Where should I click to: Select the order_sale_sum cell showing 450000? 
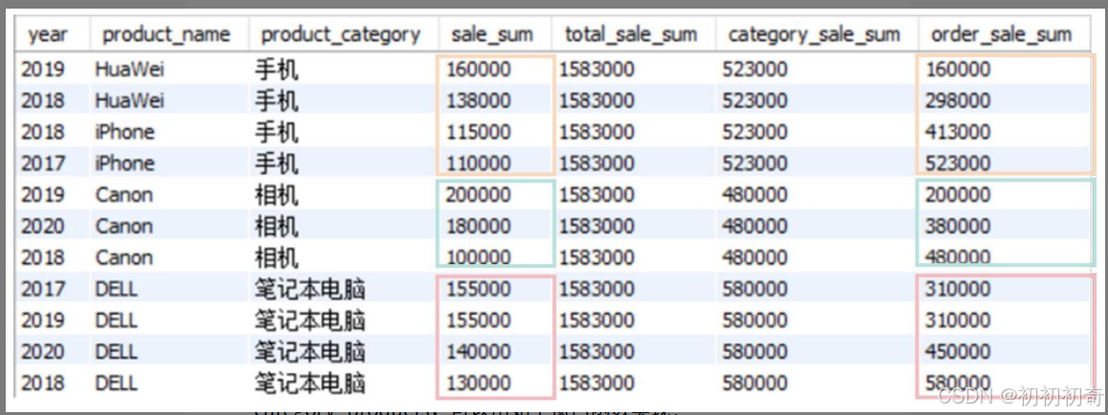(x=958, y=351)
